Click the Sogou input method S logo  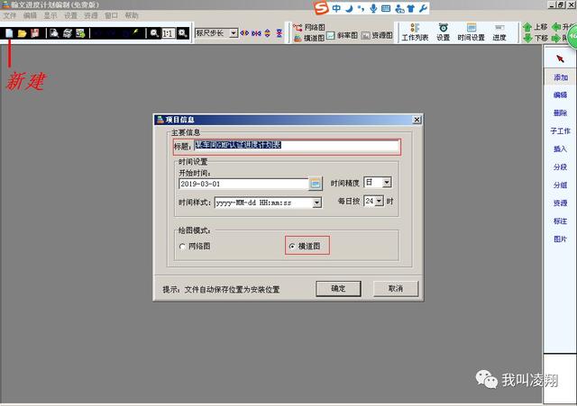(321, 8)
